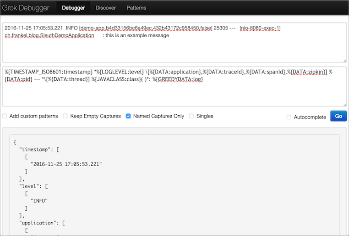Switch to the Debugger tab
This screenshot has height=236, width=349.
(x=73, y=8)
